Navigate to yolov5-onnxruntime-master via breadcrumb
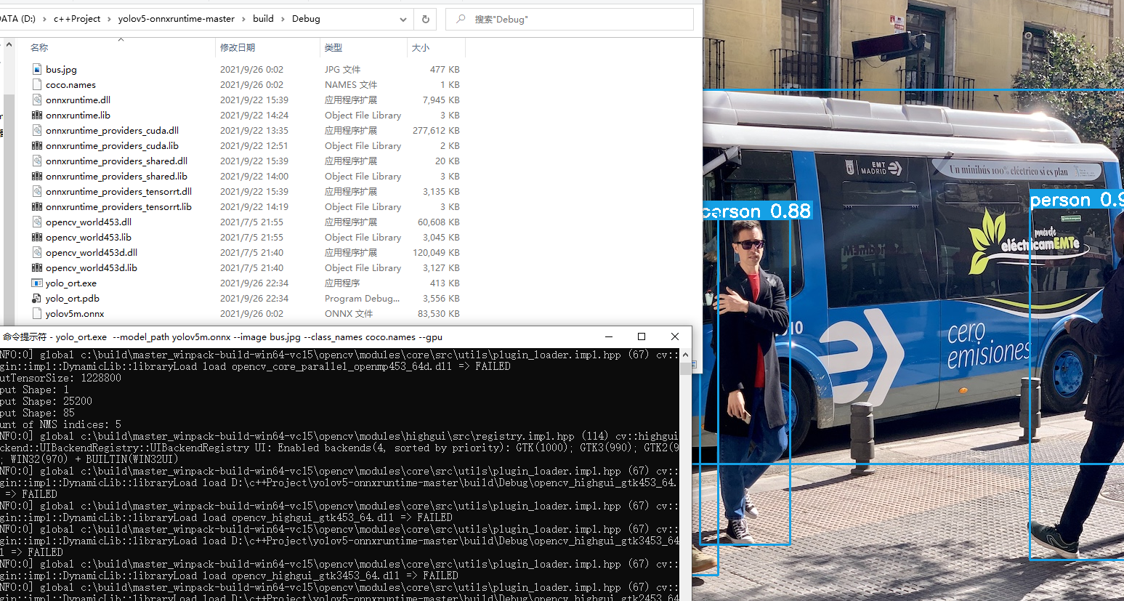The width and height of the screenshot is (1124, 601). click(176, 19)
